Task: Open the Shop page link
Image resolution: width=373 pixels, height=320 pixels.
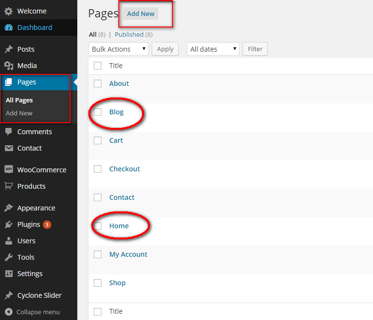Action: tap(117, 283)
